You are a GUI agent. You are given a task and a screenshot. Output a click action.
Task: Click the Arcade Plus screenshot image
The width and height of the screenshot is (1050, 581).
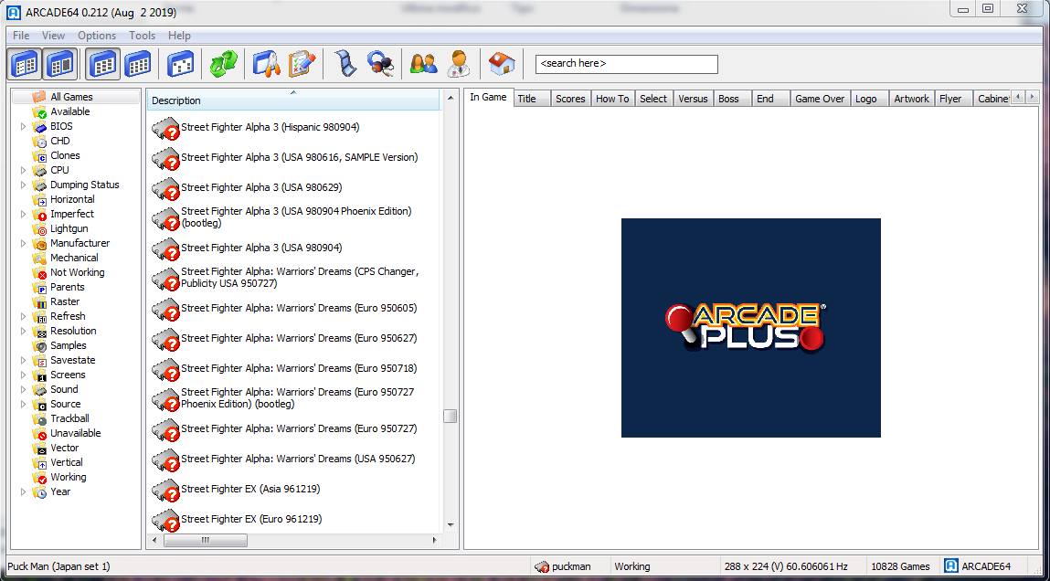(750, 328)
